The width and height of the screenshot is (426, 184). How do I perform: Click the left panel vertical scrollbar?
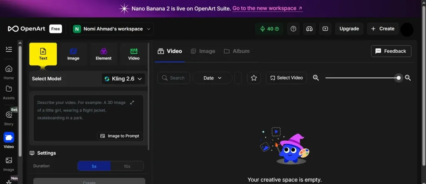point(149,97)
